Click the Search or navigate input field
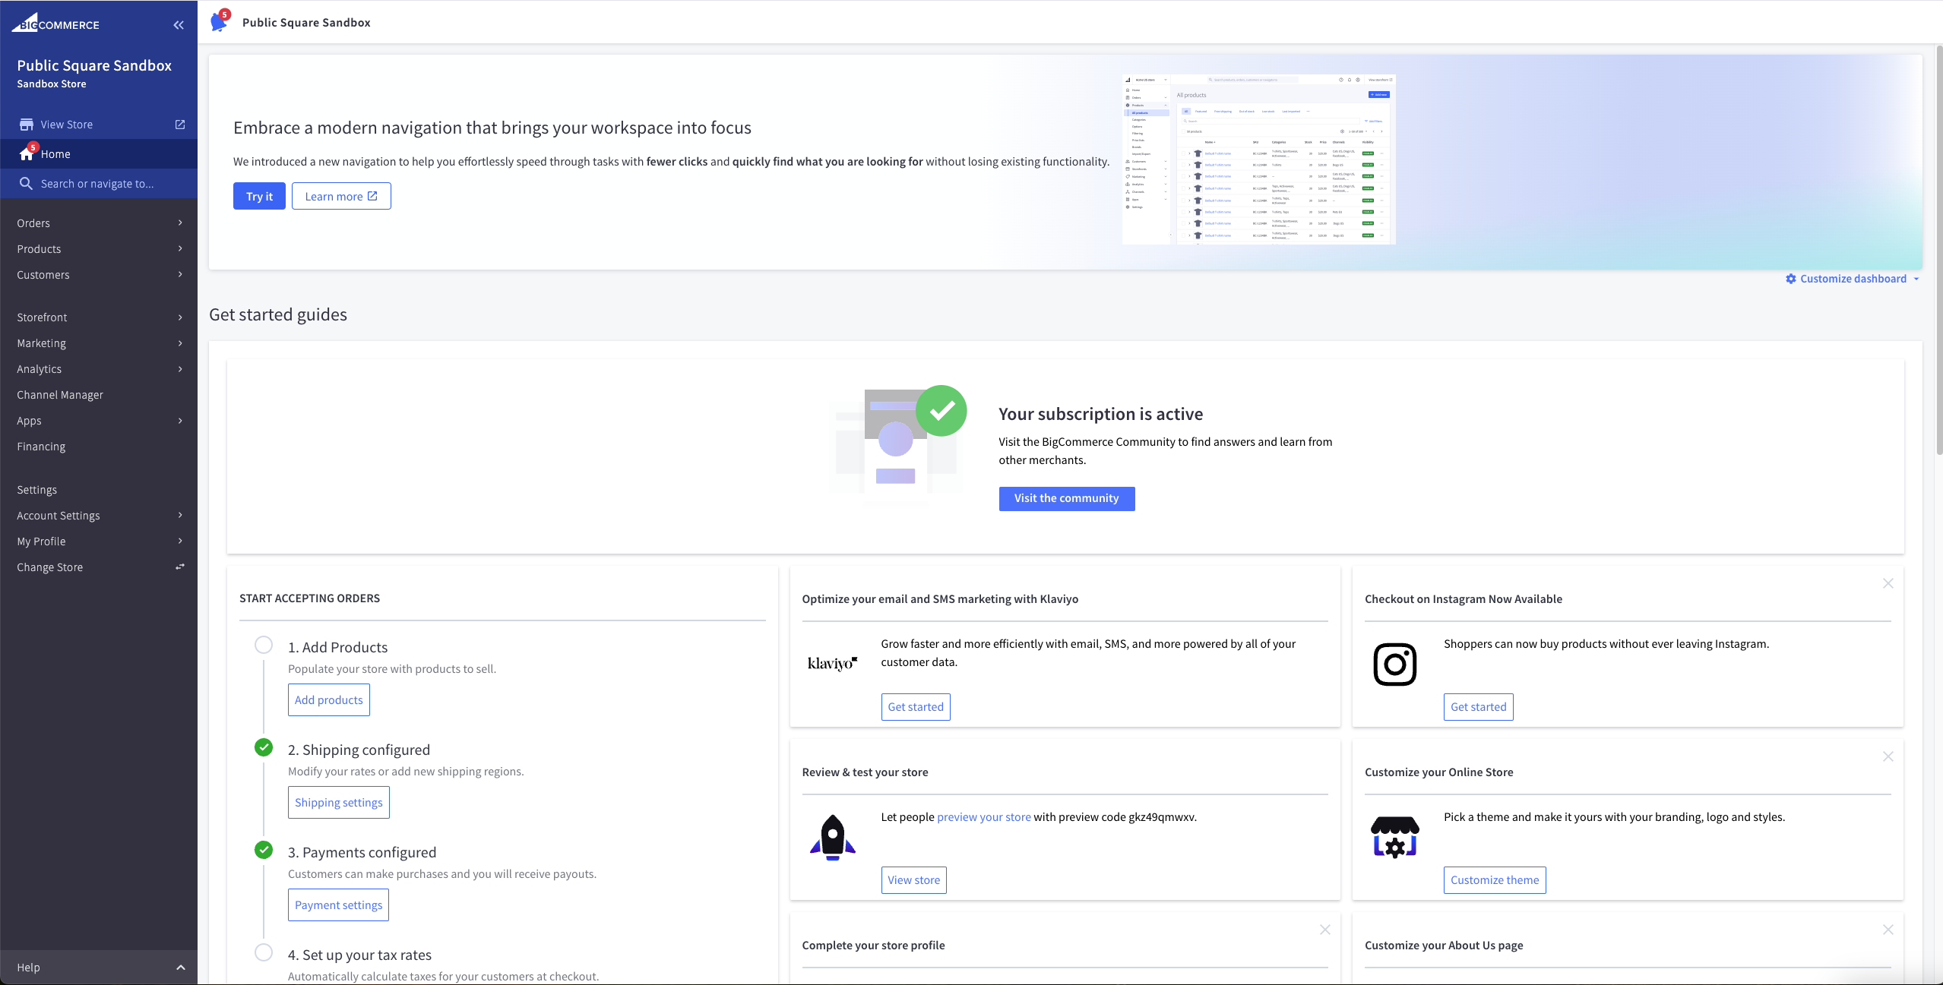Screen dimensions: 1943x985 pyautogui.click(x=97, y=184)
